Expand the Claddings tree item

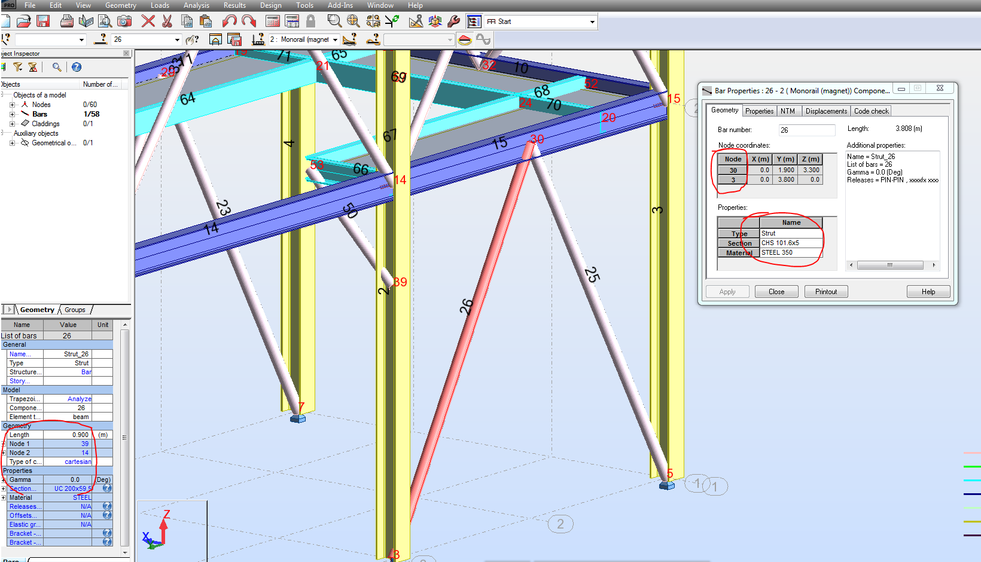coord(12,124)
